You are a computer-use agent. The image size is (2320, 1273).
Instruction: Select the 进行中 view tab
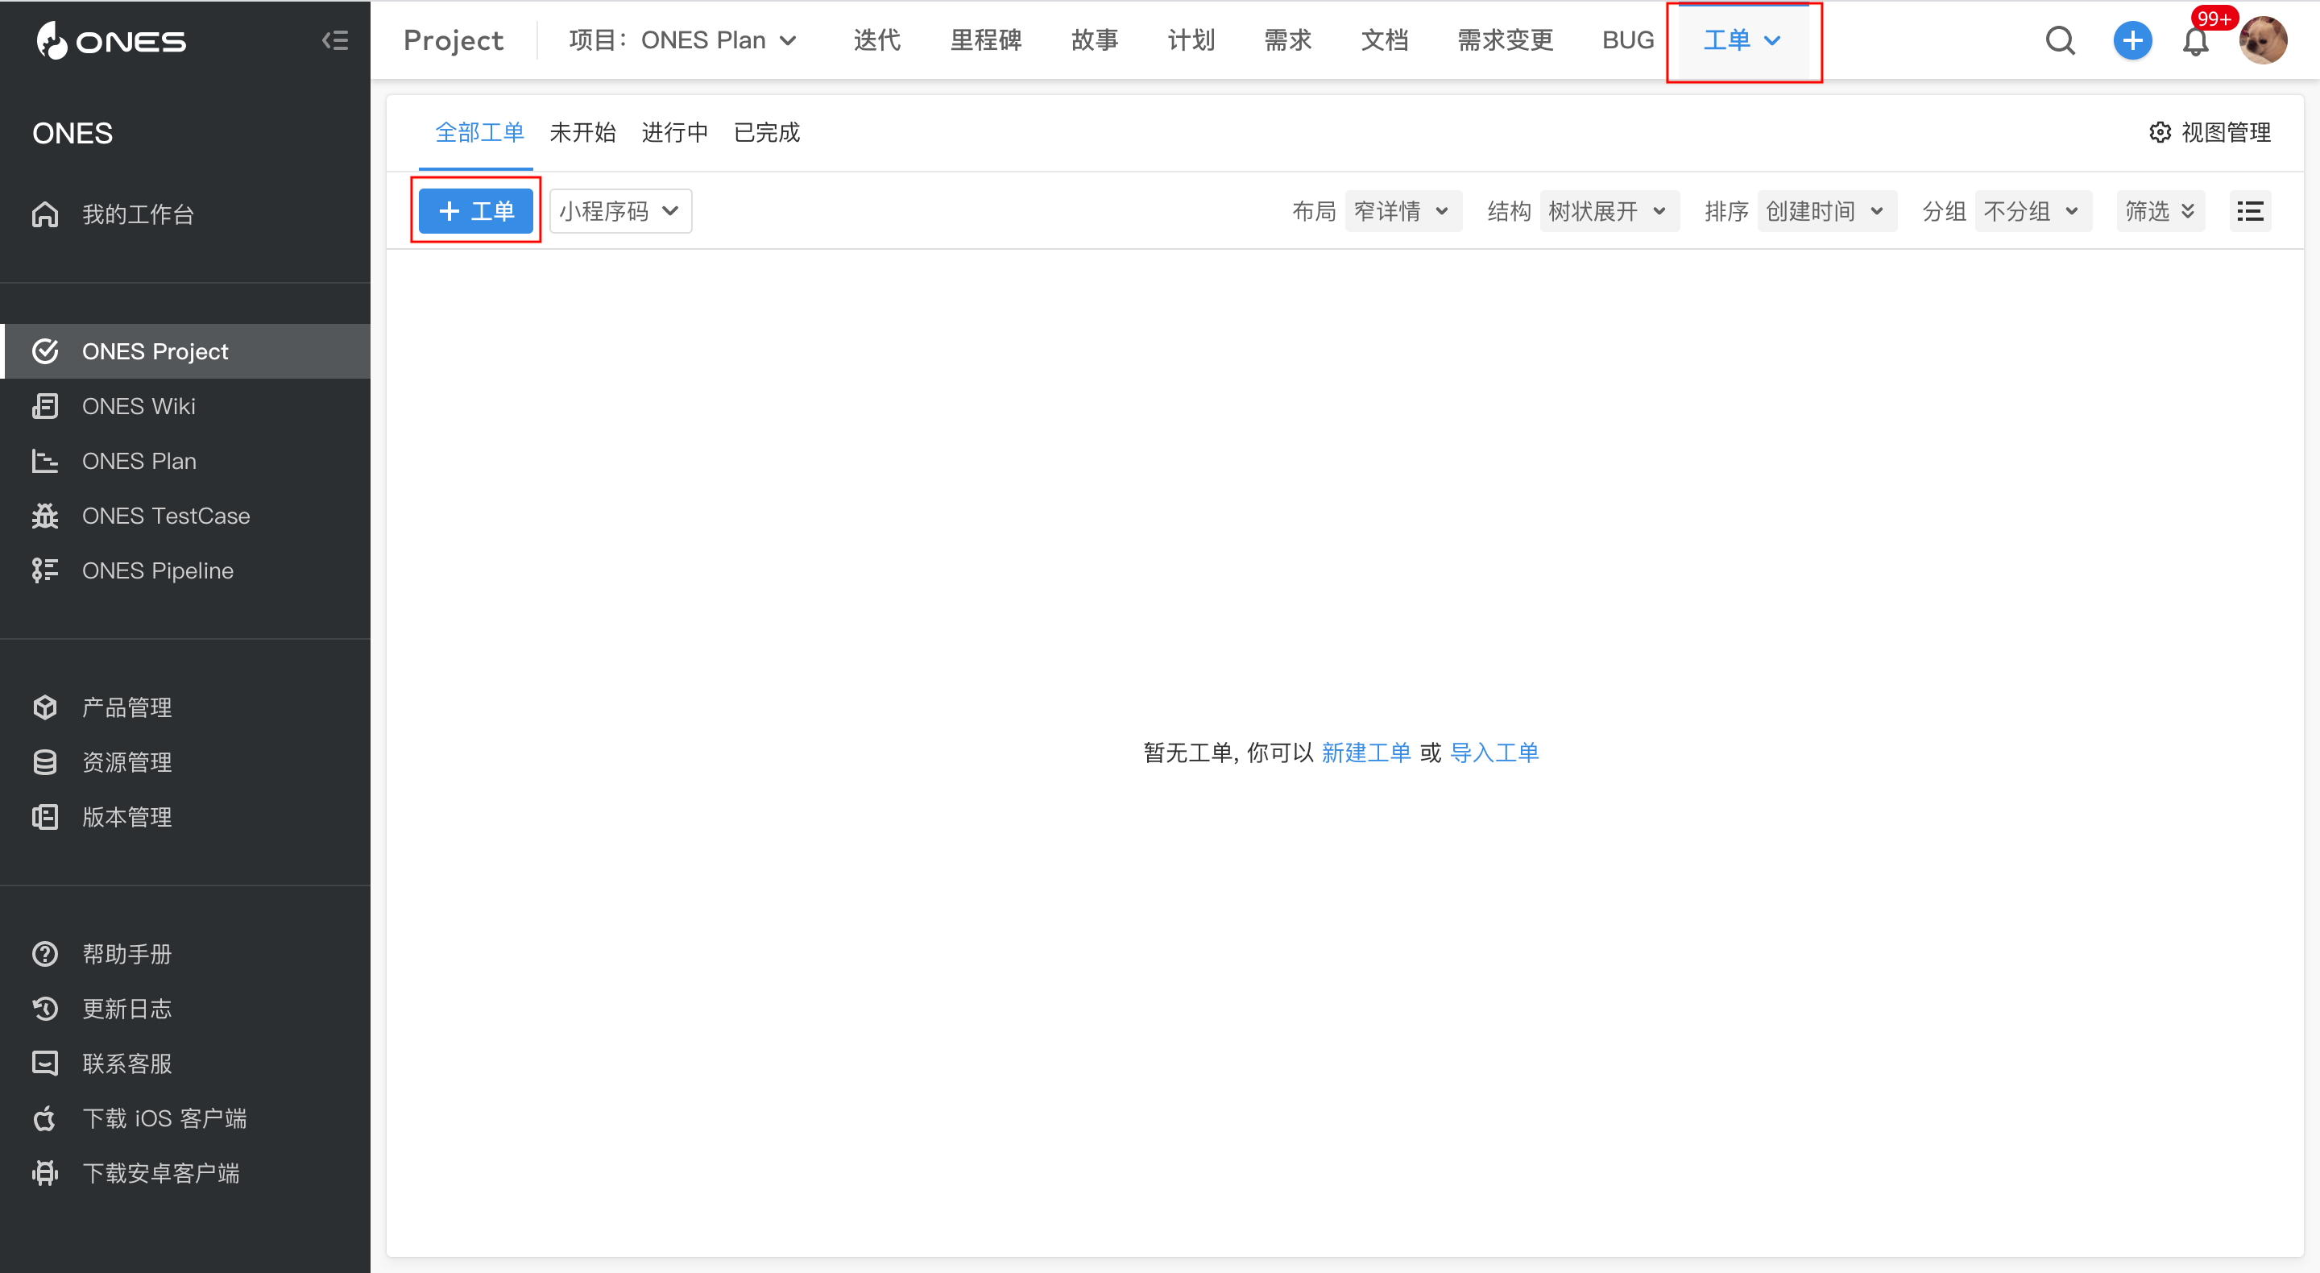pos(674,132)
